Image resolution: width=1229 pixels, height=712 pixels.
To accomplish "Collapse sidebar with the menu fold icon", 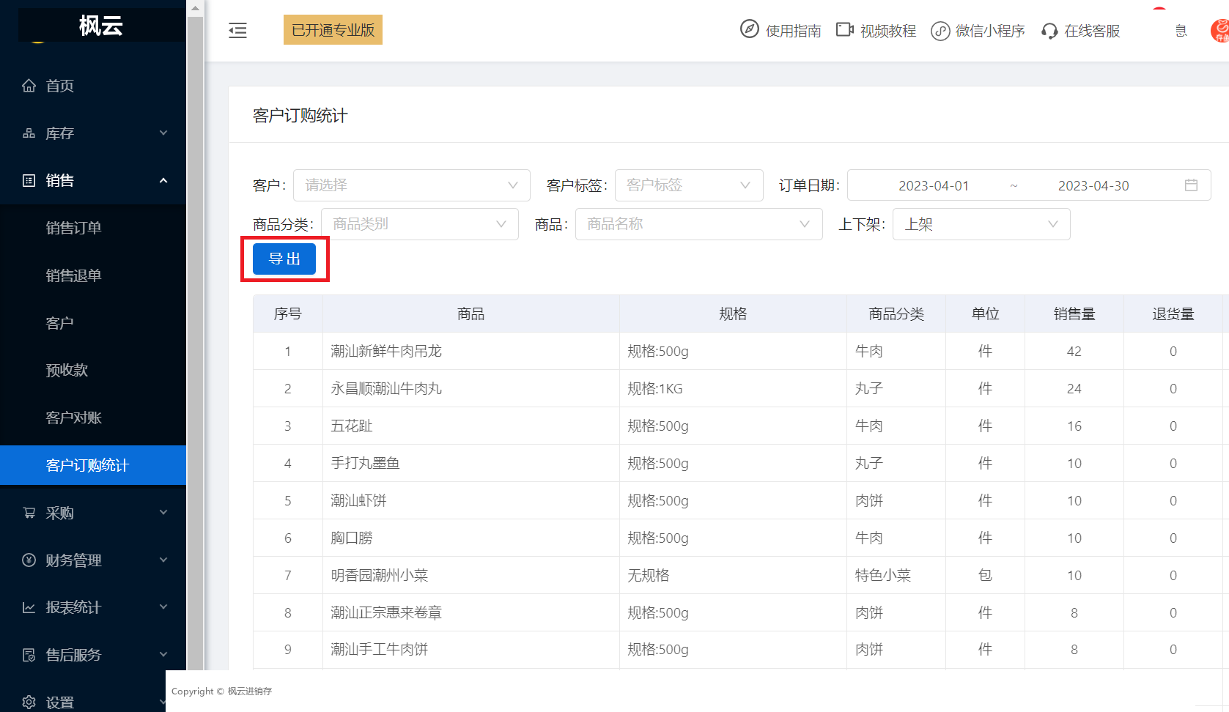I will pos(237,31).
